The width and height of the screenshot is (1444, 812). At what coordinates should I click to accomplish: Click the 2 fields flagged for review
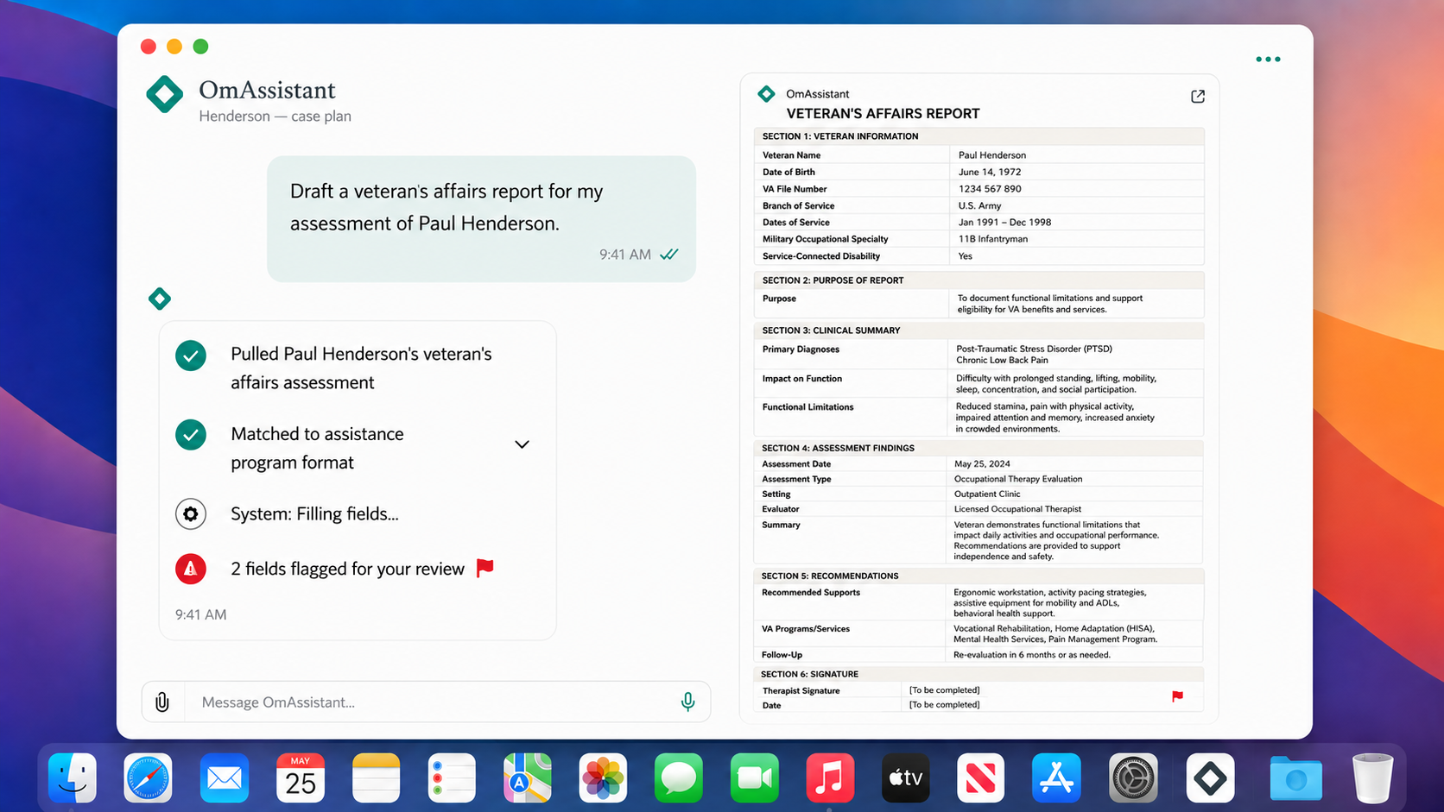[347, 569]
